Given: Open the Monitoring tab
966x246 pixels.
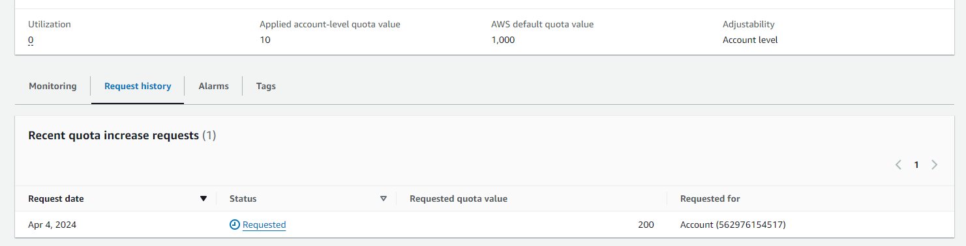Looking at the screenshot, I should [x=53, y=86].
